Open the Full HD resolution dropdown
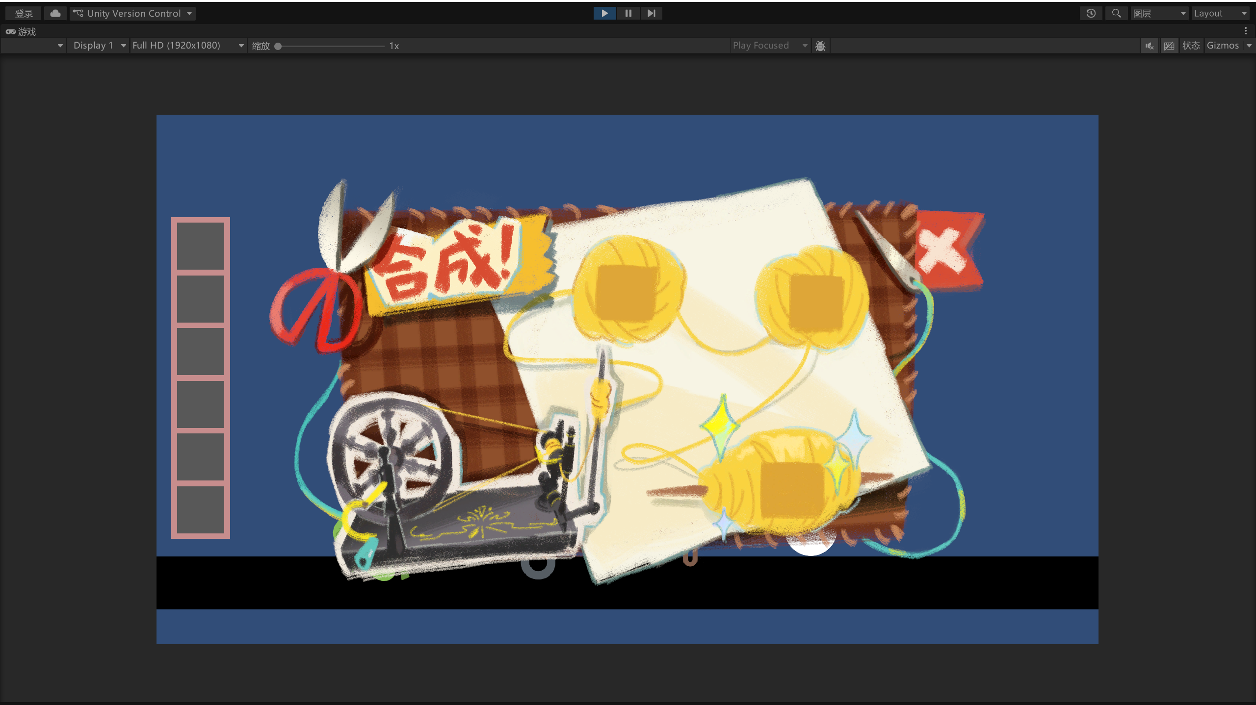 click(187, 46)
